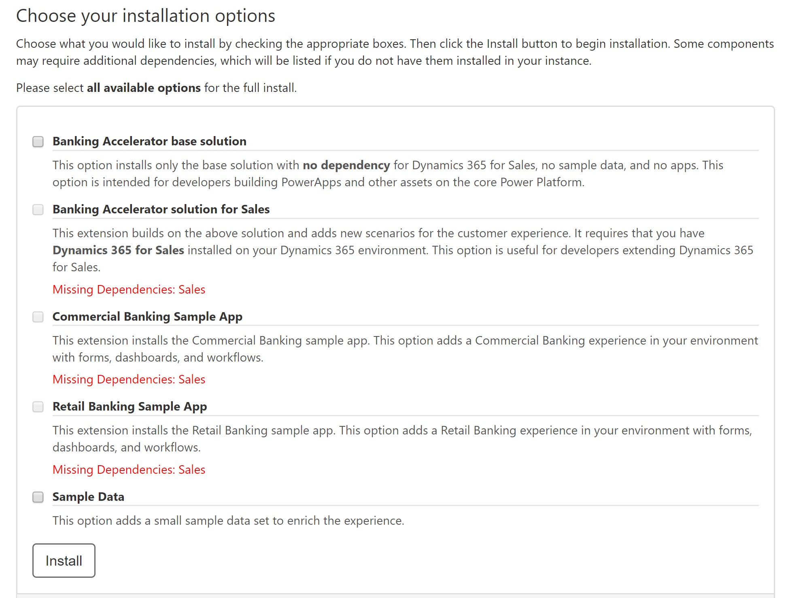Viewport: 788px width, 598px height.
Task: Check the Banking Accelerator base solution checkbox
Action: click(38, 142)
